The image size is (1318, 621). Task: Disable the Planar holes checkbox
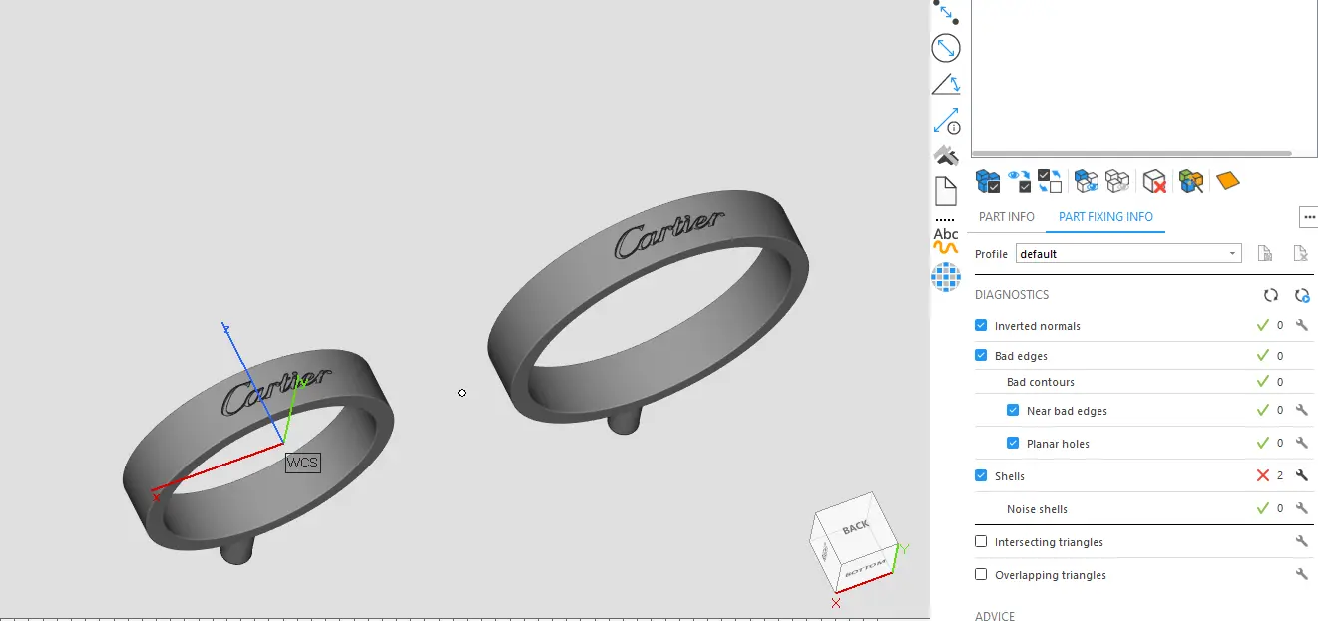click(x=1013, y=444)
